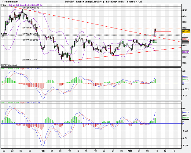191x153 pixels.
Task: Click -0.01 on the MACD (12 26 12) axis
Action: point(185,96)
